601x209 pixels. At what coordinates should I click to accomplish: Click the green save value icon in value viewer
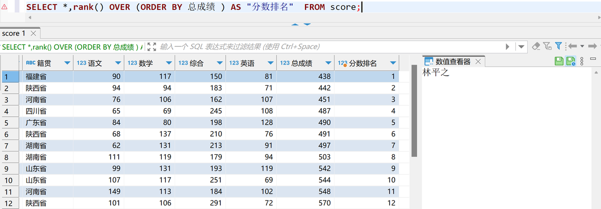click(x=559, y=61)
